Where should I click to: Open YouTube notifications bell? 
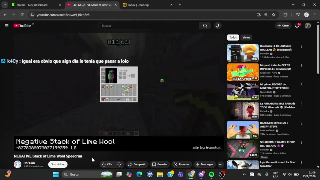[x=297, y=25]
